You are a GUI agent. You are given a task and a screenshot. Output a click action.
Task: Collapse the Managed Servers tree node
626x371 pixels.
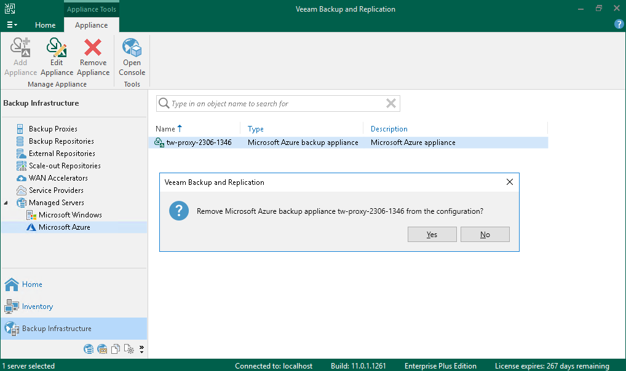[x=6, y=203]
